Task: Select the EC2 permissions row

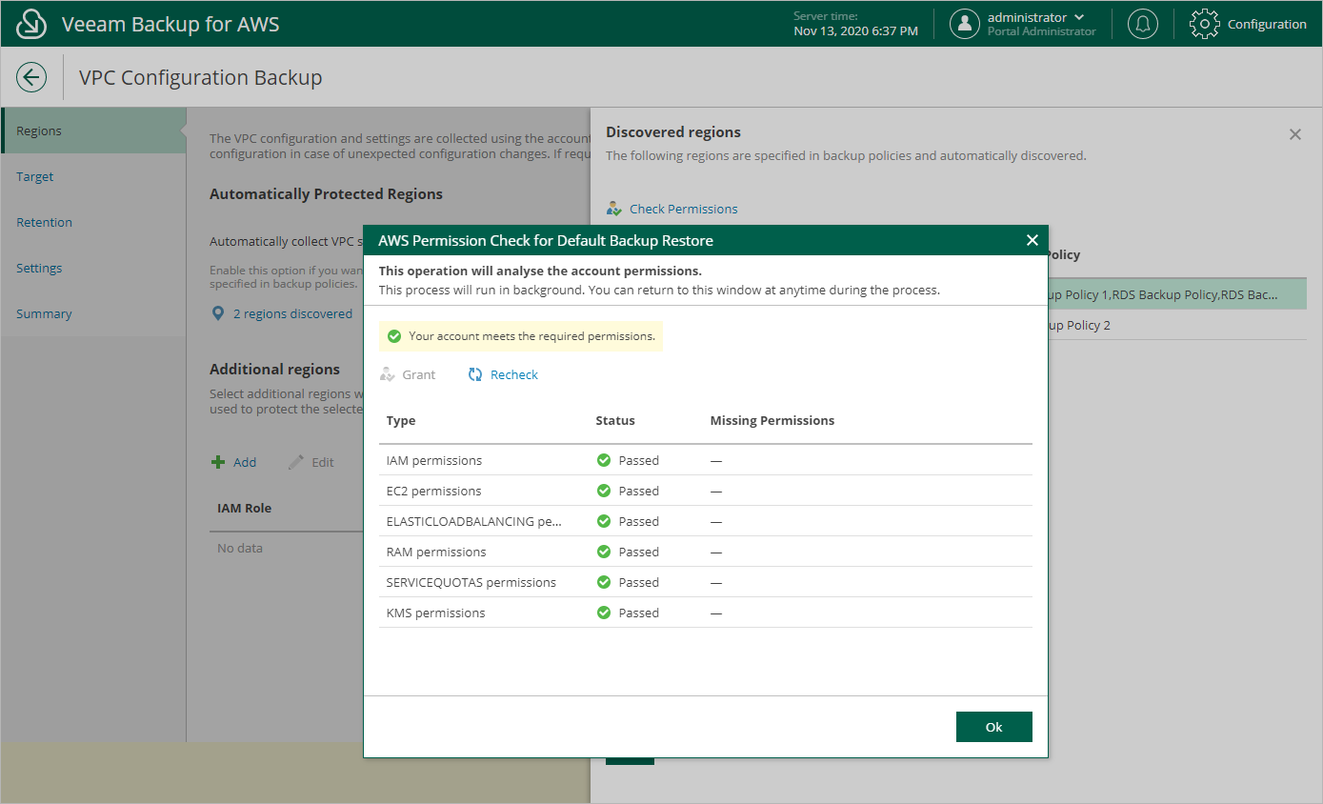Action: tap(706, 491)
